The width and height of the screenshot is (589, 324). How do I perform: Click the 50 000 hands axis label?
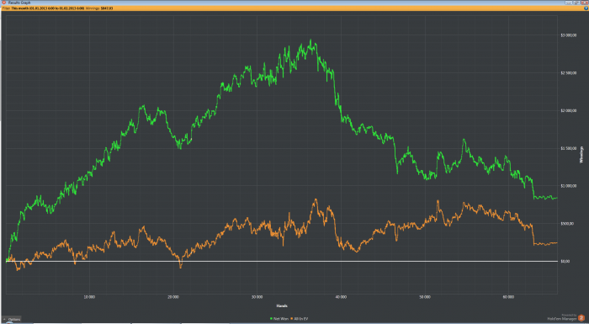pyautogui.click(x=425, y=297)
